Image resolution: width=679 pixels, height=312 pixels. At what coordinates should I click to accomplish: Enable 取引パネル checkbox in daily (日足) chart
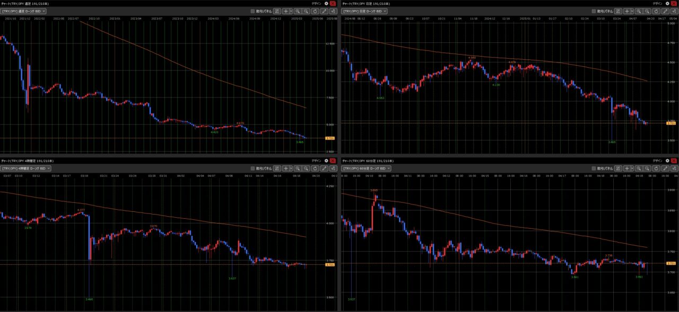click(x=594, y=11)
